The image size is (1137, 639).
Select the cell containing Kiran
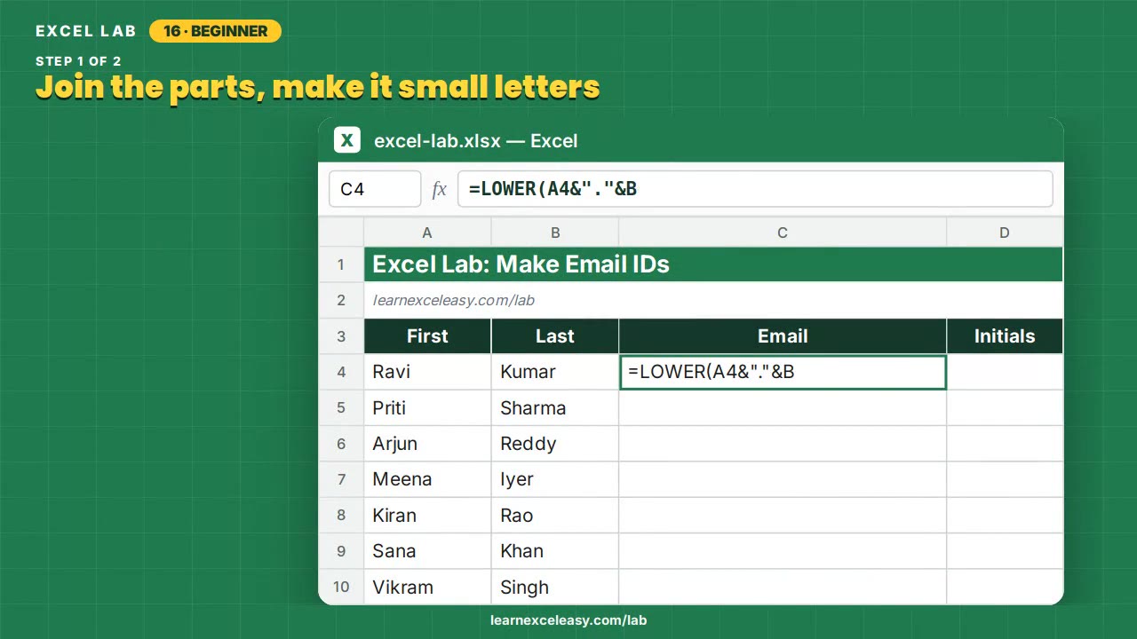pos(427,516)
